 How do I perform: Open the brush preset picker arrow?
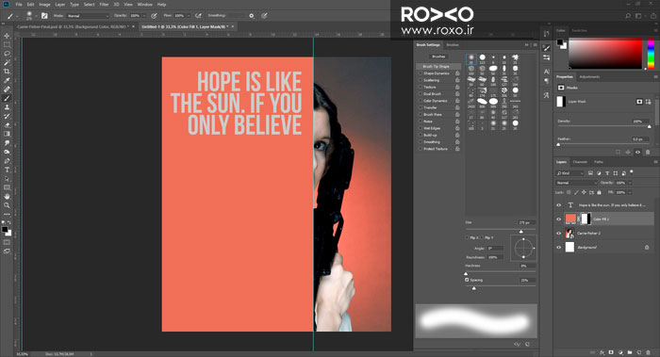pyautogui.click(x=36, y=16)
